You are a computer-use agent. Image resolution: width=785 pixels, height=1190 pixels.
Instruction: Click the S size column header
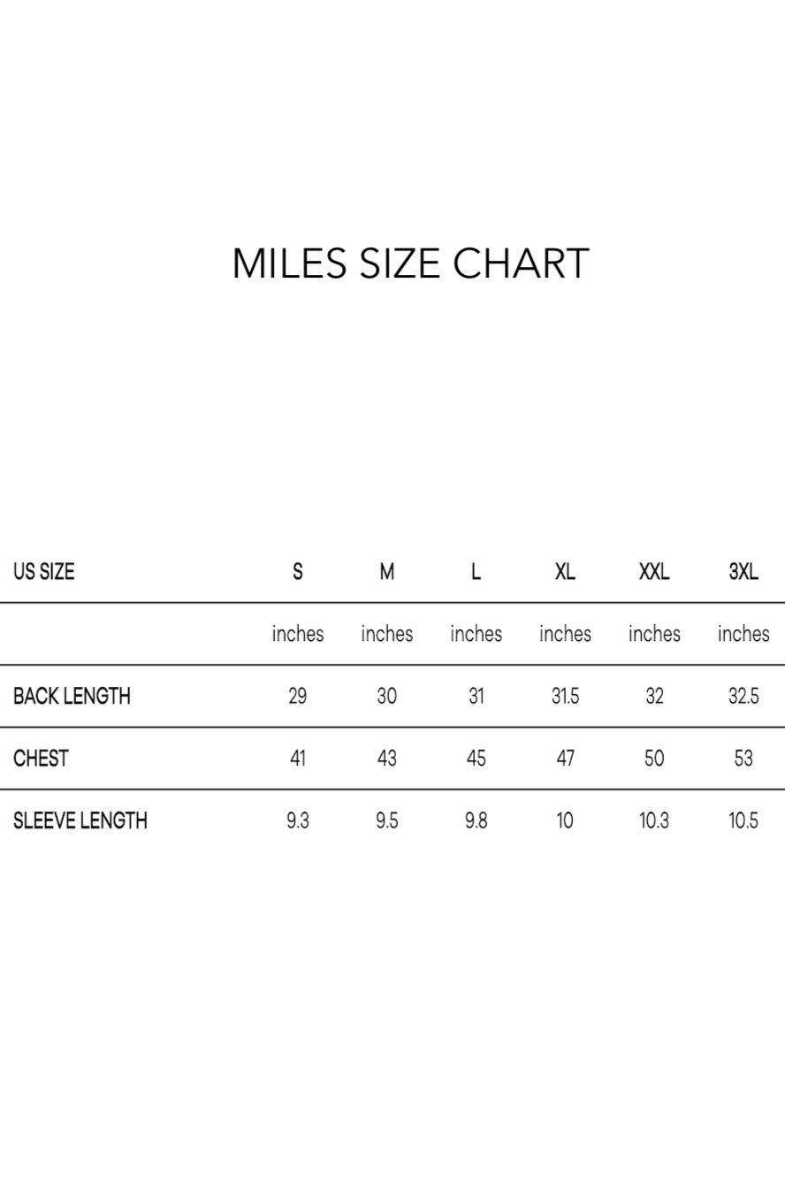(x=298, y=571)
